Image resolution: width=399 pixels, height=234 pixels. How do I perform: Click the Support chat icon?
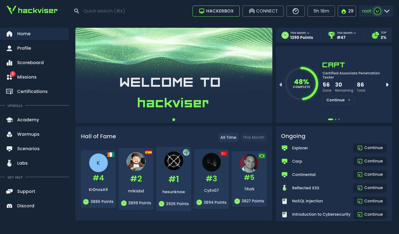click(x=9, y=192)
